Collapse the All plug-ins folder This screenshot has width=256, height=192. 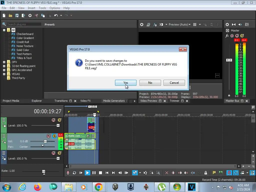pos(4,30)
